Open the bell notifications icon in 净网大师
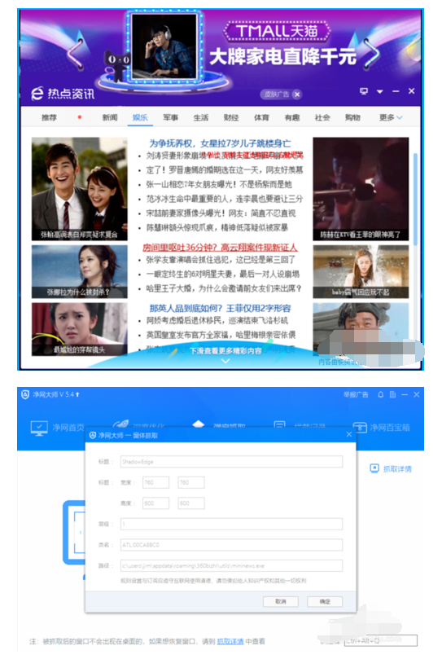The image size is (442, 659). (380, 394)
